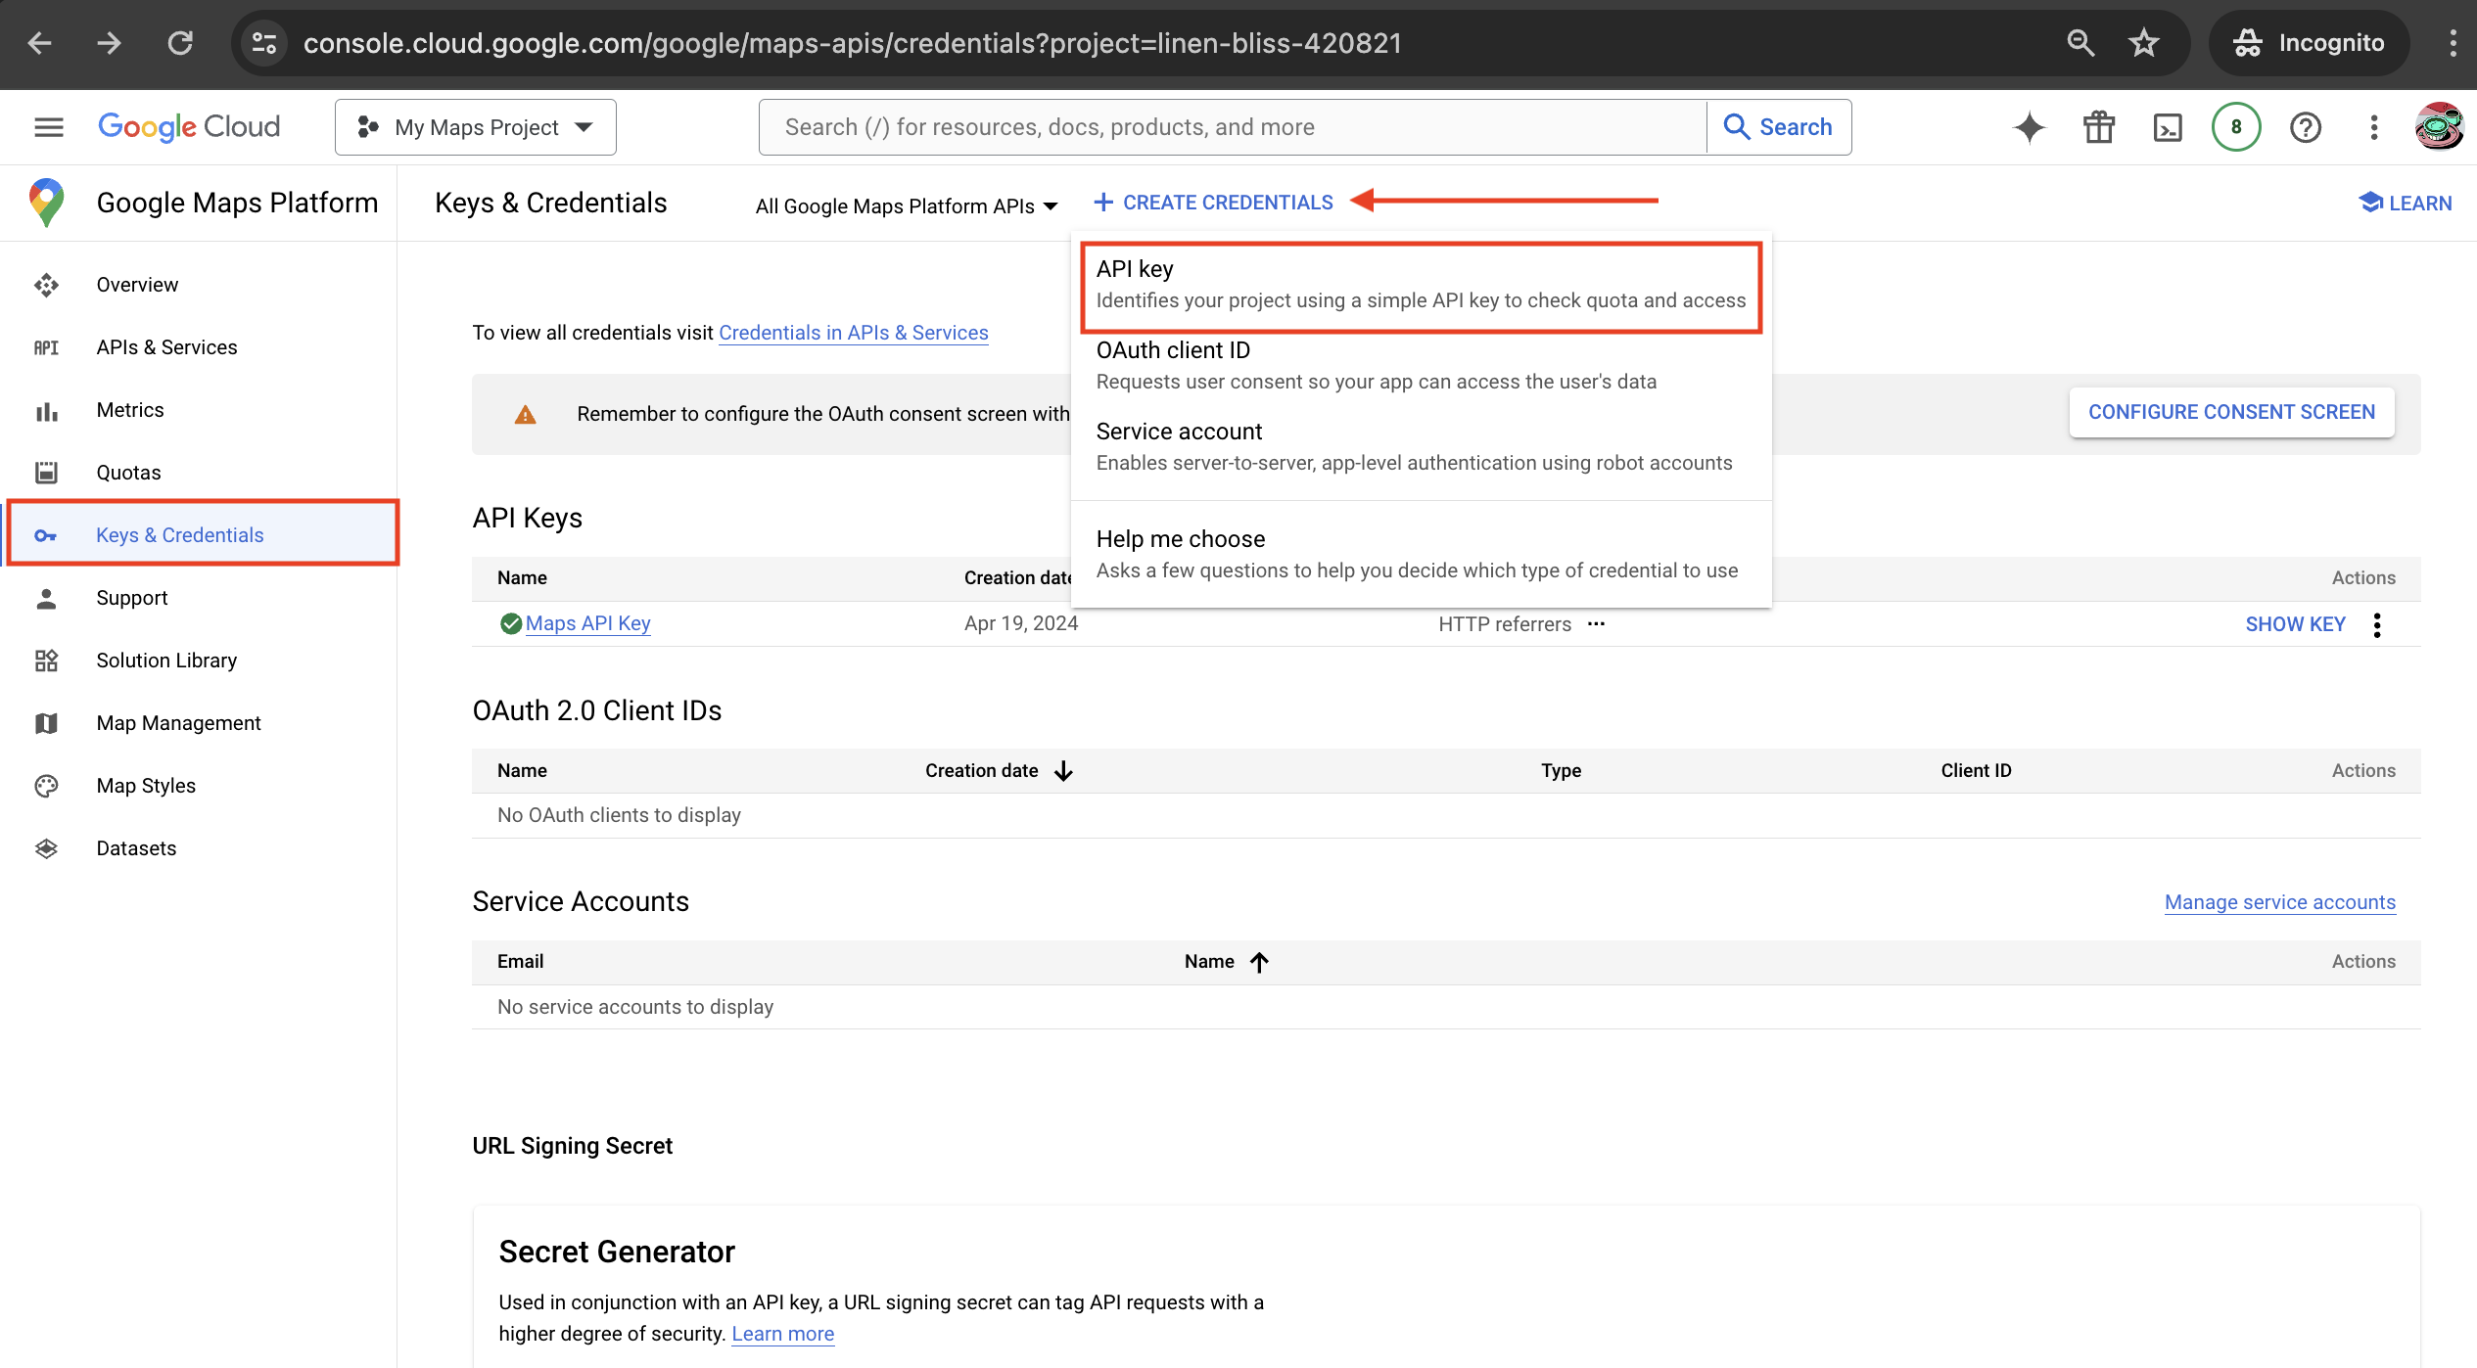Open the Manage service accounts link
2477x1368 pixels.
click(2279, 902)
